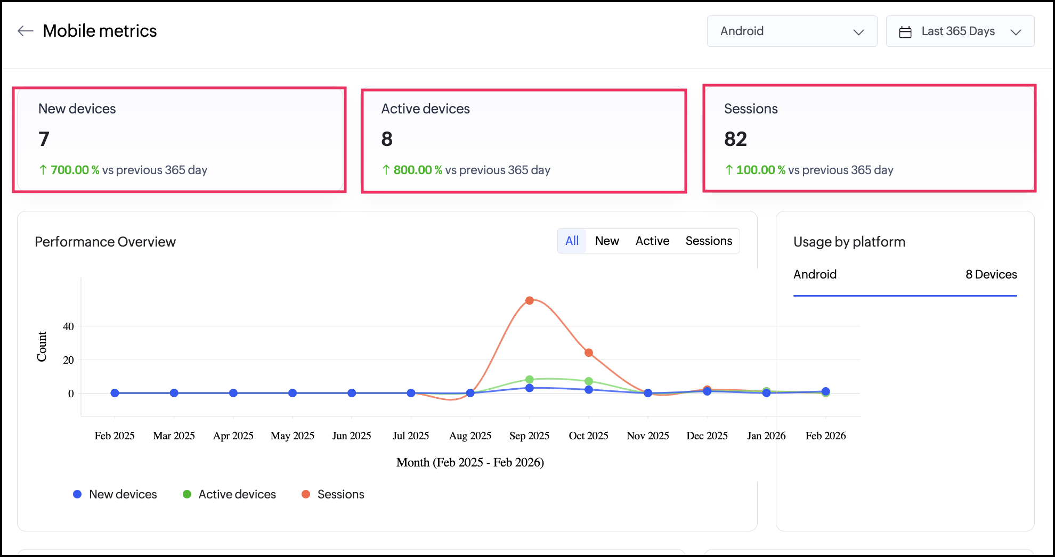Click the Sep 2025 Sessions peak data point
The width and height of the screenshot is (1055, 557).
point(529,300)
